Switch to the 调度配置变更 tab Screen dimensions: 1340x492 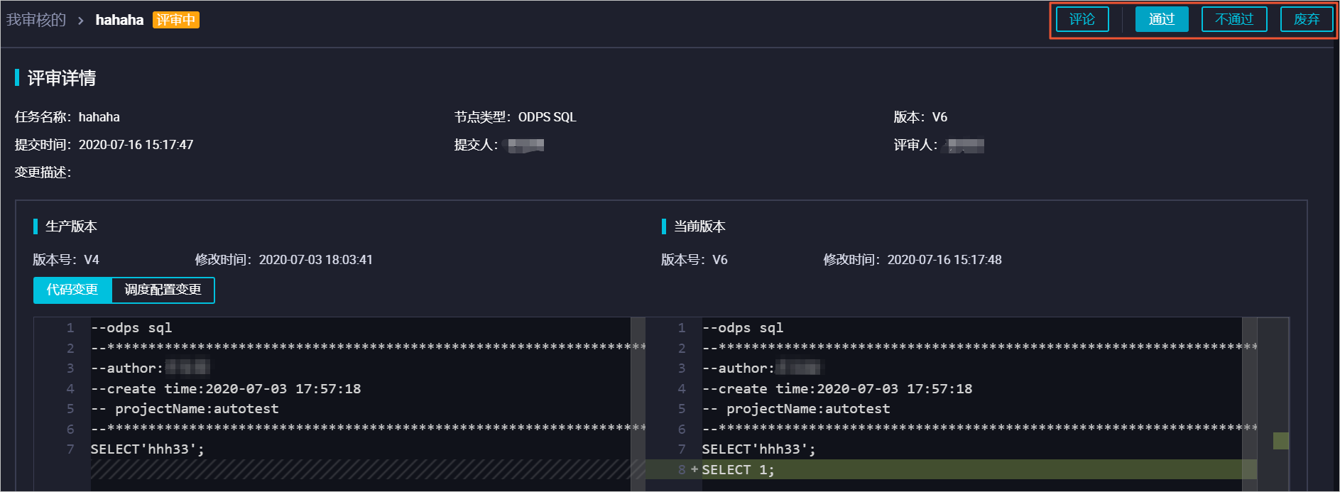[163, 290]
